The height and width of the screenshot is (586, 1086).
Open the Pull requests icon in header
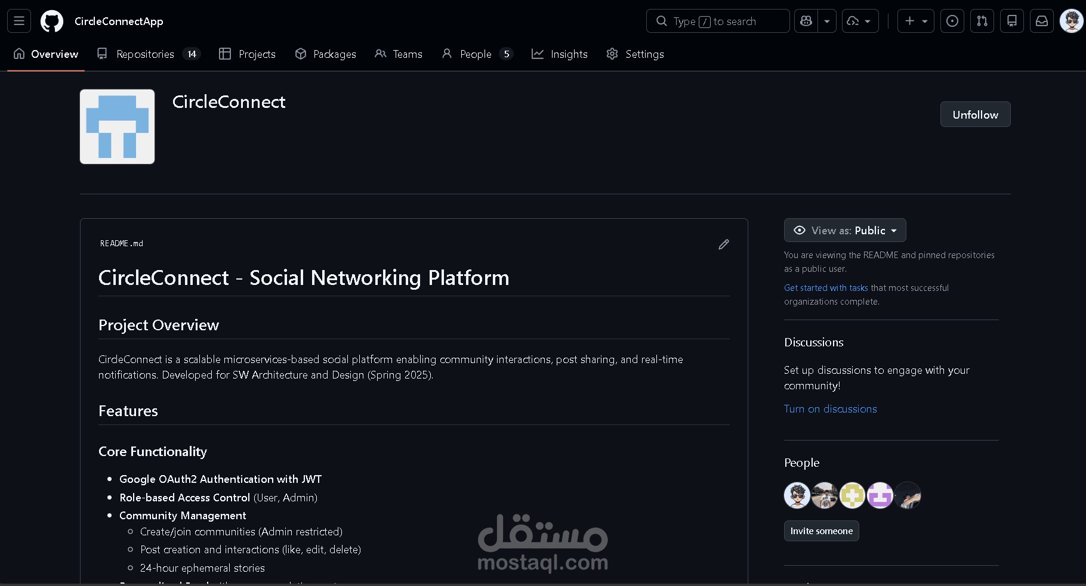982,21
